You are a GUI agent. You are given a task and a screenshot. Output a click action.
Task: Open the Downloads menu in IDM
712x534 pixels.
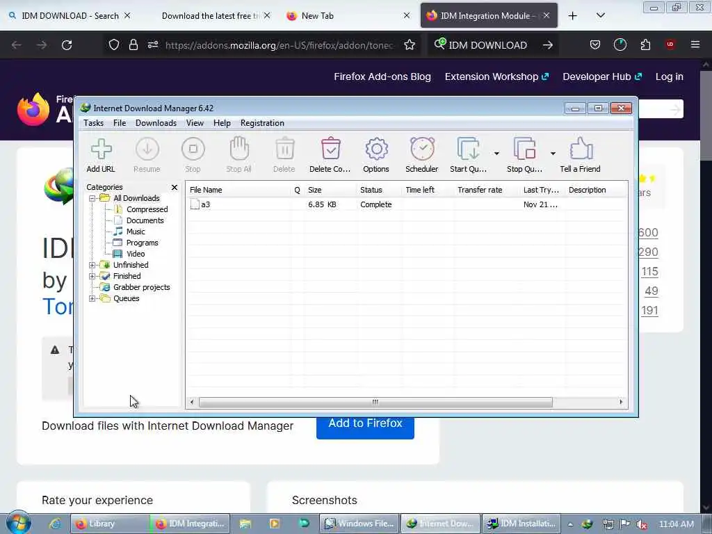pos(156,123)
